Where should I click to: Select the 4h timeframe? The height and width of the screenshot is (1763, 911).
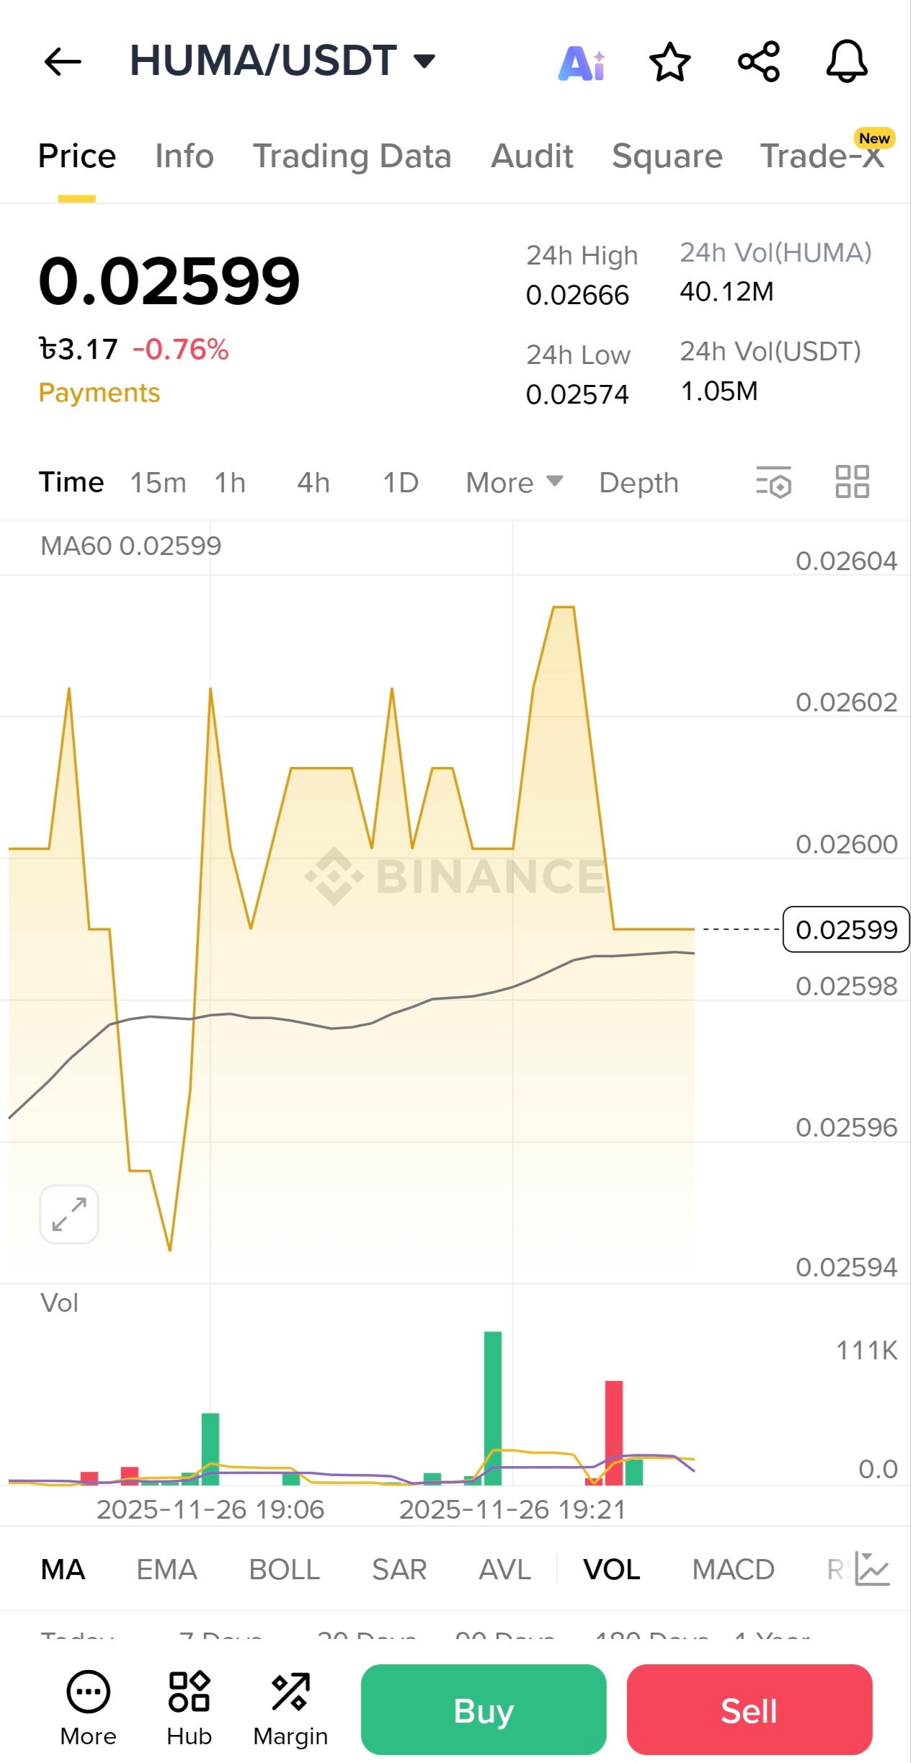coord(314,482)
